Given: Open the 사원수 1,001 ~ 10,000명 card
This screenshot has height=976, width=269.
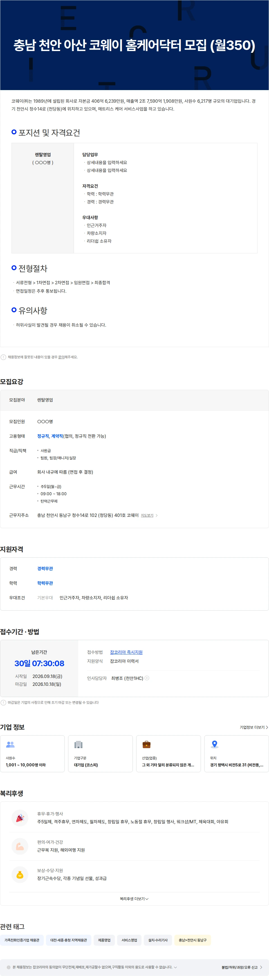Looking at the screenshot, I should click(33, 753).
